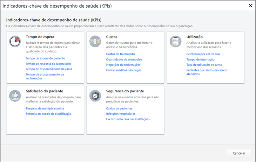
Task: Open Custos de tratamento link
Action: click(120, 54)
